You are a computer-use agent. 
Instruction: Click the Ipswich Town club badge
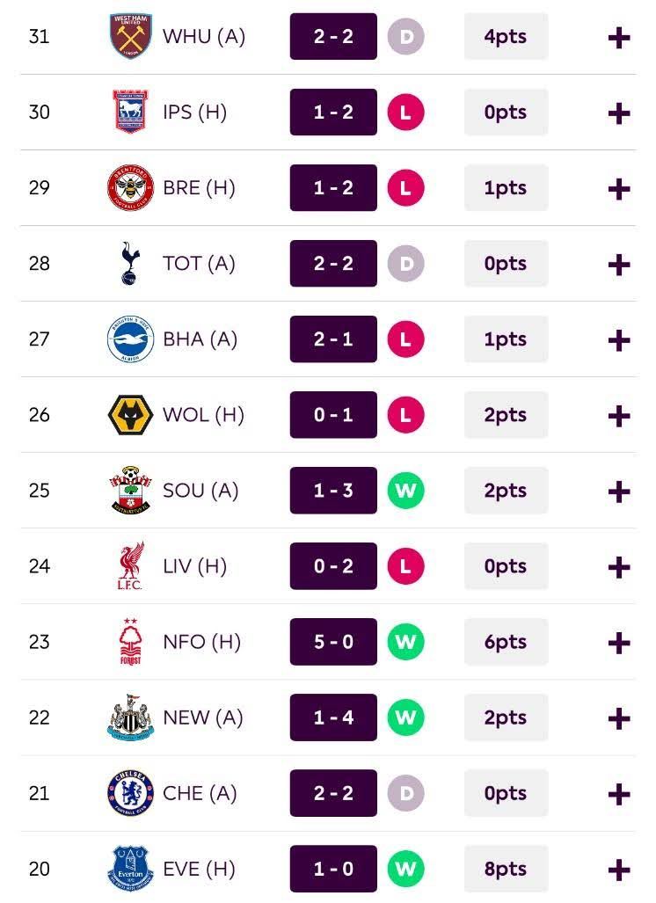[131, 112]
